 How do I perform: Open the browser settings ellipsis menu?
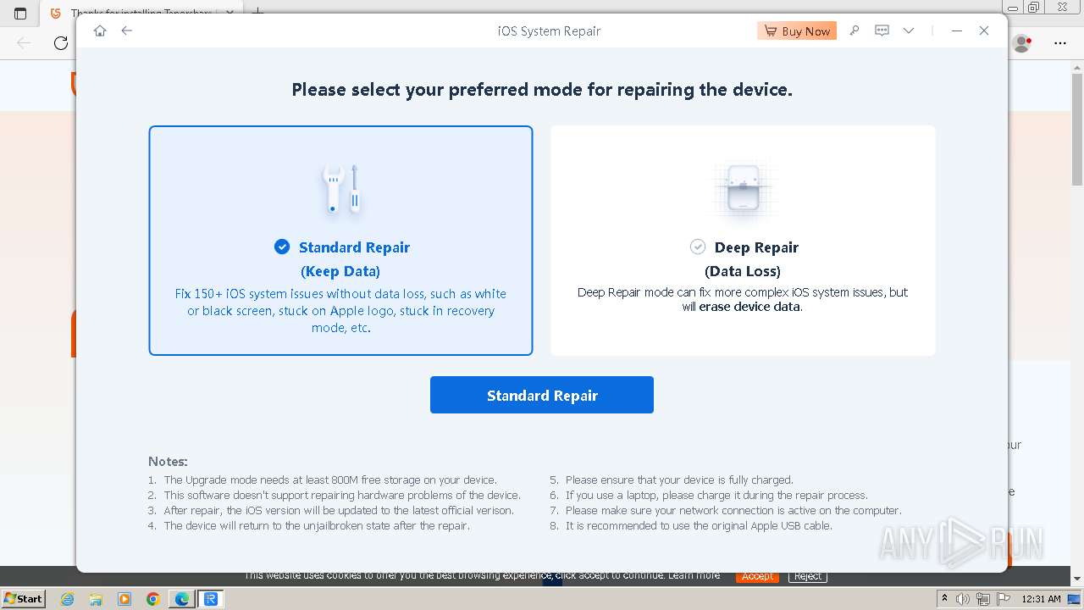(x=1060, y=42)
